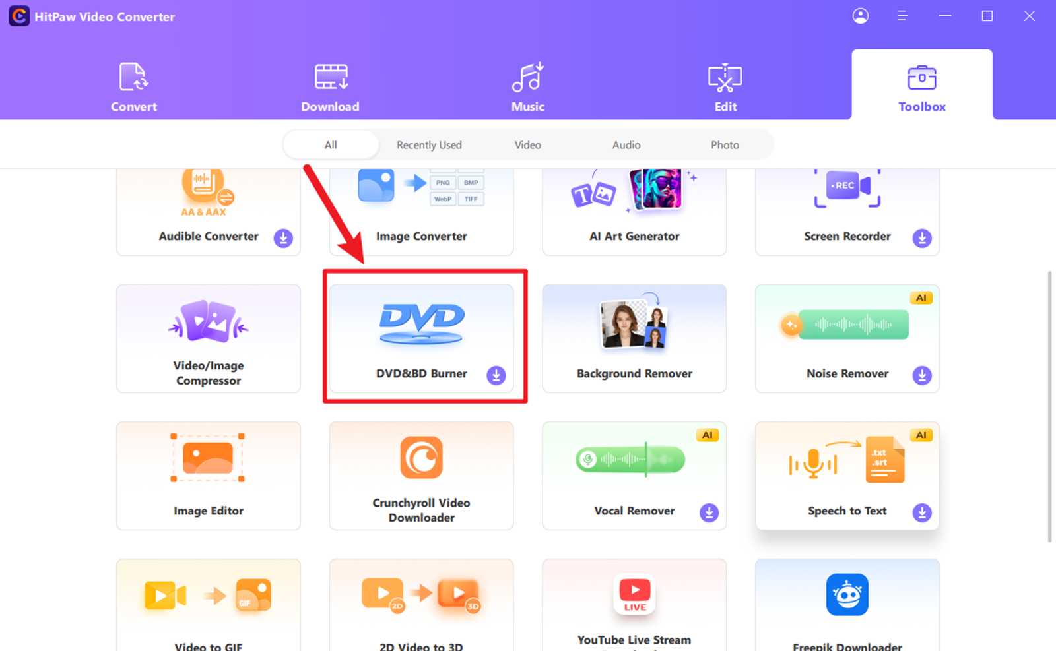
Task: Open the Screen Recorder tool
Action: [847, 211]
